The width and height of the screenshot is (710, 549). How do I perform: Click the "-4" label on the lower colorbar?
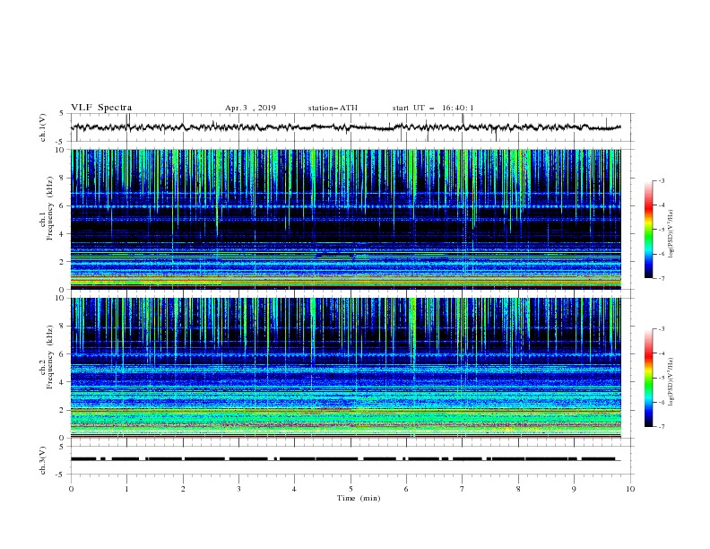coord(662,353)
